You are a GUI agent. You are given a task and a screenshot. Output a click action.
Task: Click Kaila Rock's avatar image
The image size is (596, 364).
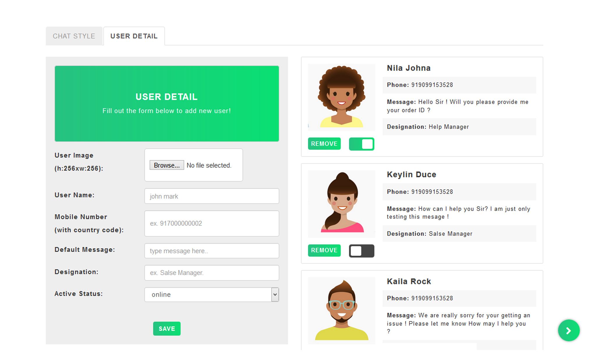[x=342, y=310]
